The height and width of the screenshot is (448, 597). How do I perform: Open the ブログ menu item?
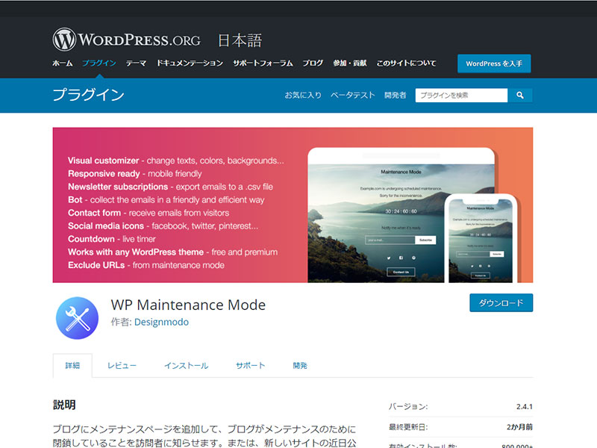coord(313,63)
